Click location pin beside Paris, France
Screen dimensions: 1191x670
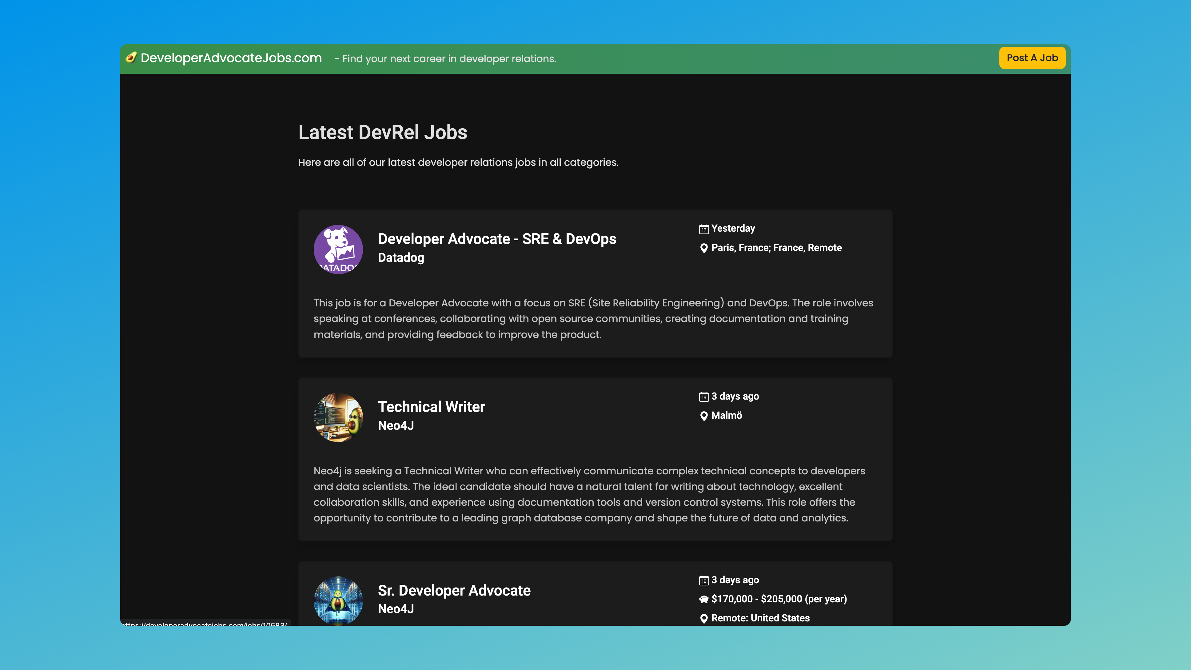704,248
